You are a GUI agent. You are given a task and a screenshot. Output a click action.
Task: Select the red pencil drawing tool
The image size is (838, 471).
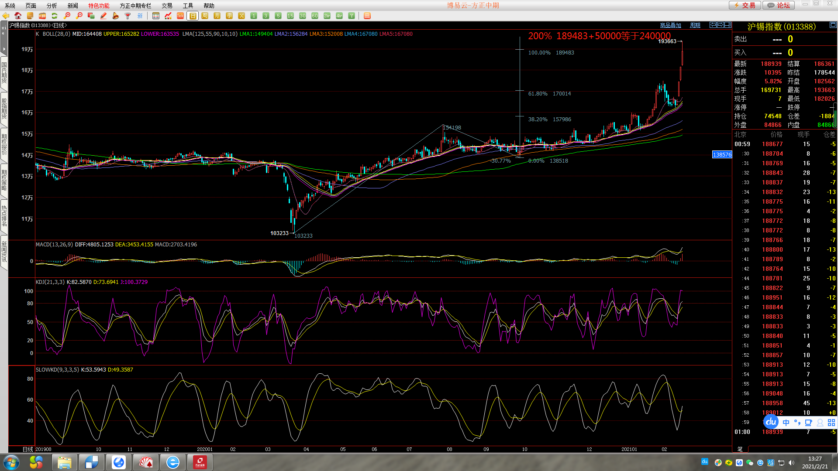tap(103, 16)
